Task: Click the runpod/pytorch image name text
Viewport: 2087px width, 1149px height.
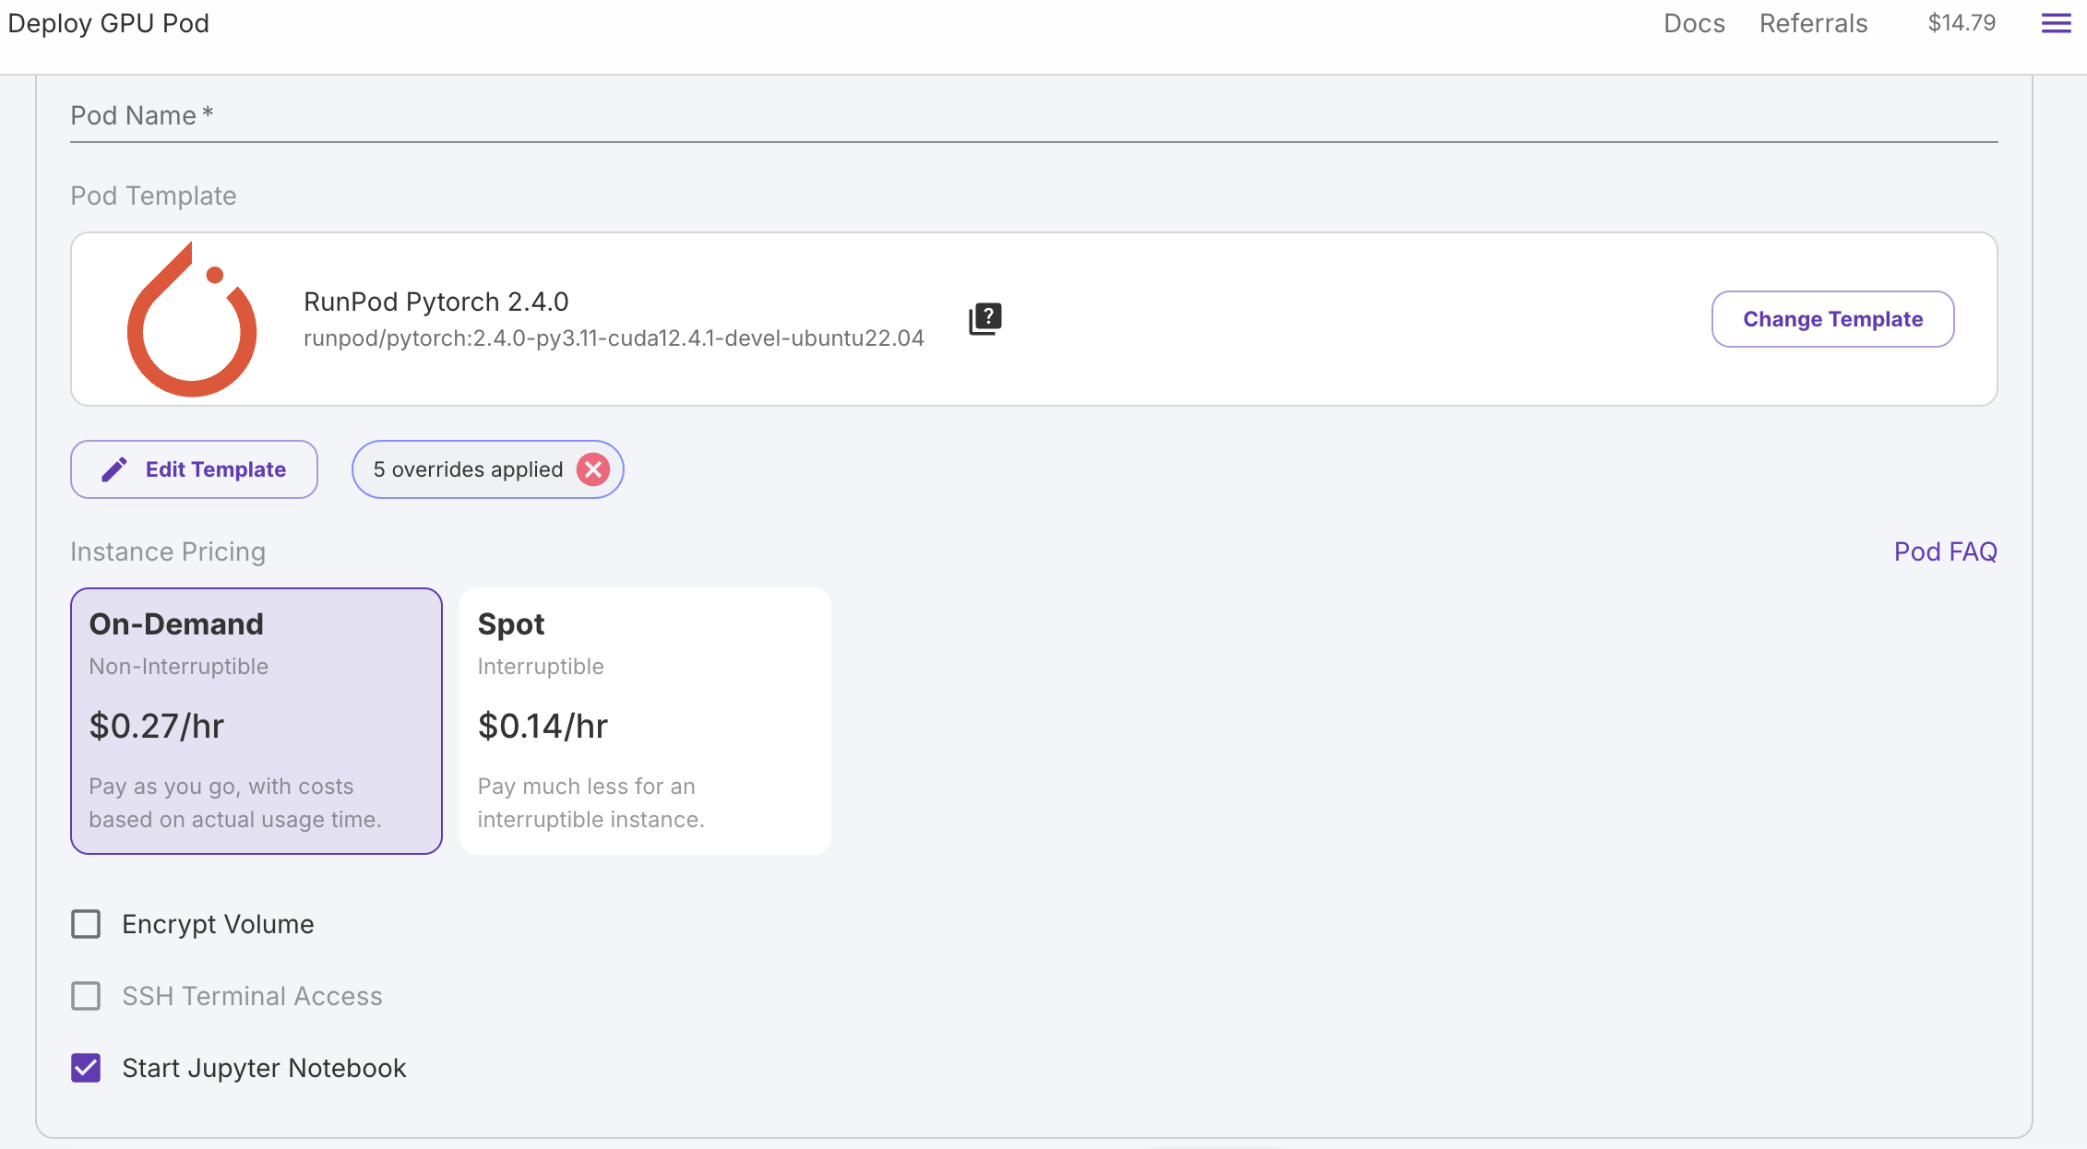Action: [614, 338]
